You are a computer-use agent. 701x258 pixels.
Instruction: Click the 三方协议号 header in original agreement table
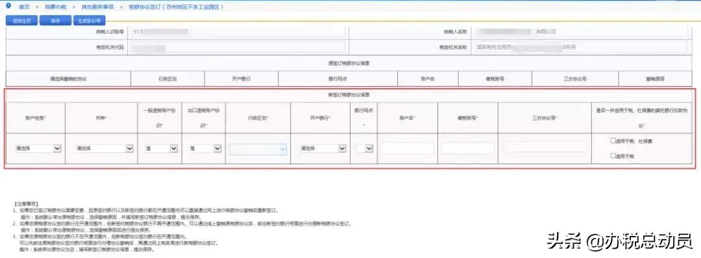point(575,78)
